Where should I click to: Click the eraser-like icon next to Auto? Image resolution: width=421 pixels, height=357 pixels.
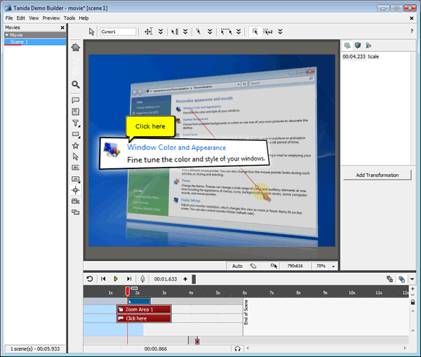(x=253, y=266)
